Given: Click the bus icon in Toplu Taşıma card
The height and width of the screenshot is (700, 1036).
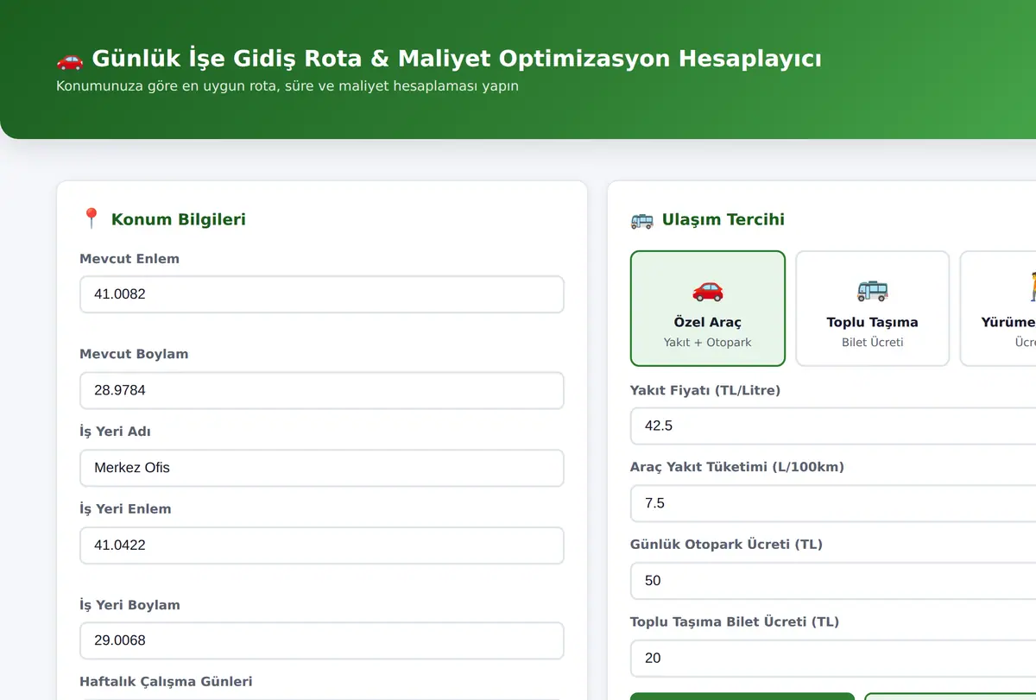Looking at the screenshot, I should pos(872,290).
